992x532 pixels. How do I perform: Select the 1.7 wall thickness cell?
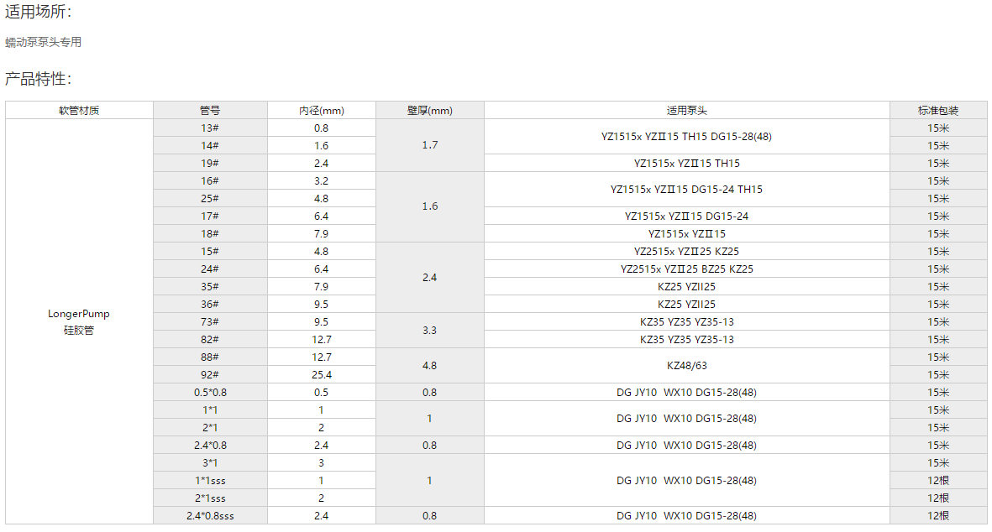point(429,145)
